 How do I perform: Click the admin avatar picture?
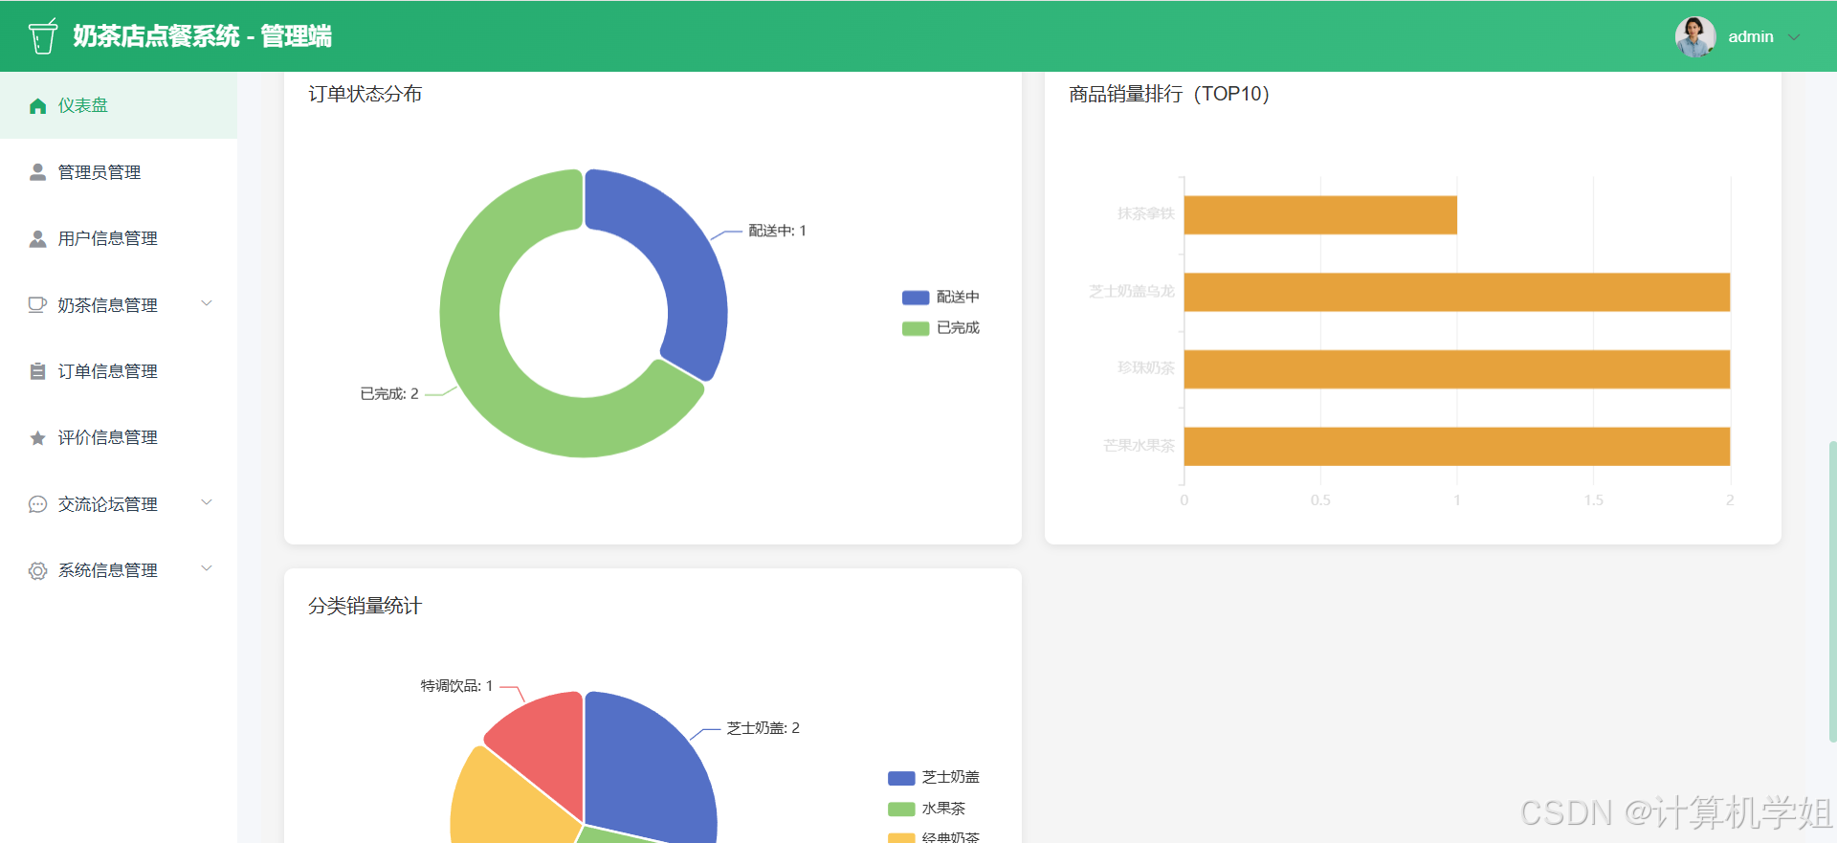(1694, 36)
